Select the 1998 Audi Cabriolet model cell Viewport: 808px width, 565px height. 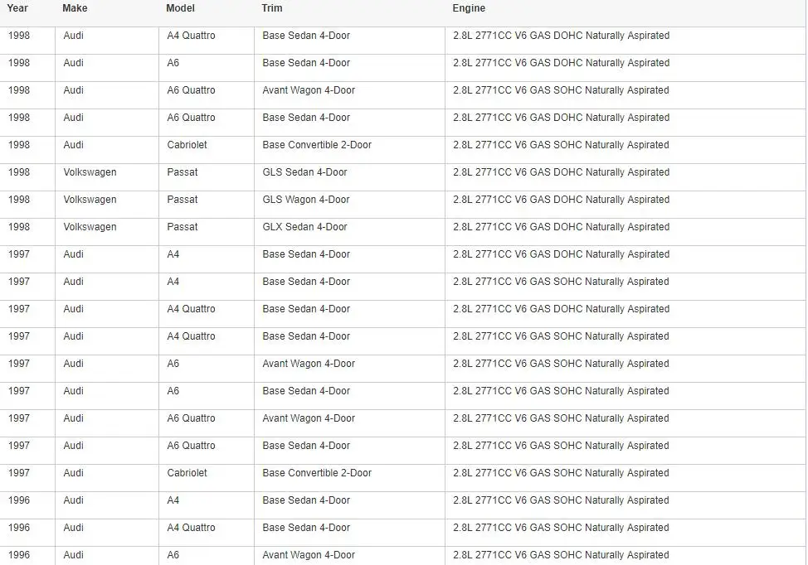click(206, 150)
